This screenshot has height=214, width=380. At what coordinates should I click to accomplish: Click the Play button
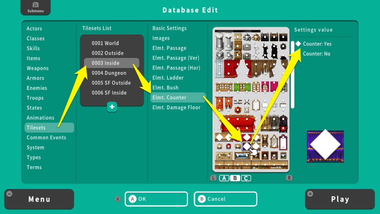pyautogui.click(x=340, y=199)
